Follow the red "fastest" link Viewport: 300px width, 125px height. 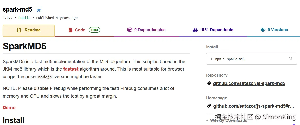pos(71,69)
